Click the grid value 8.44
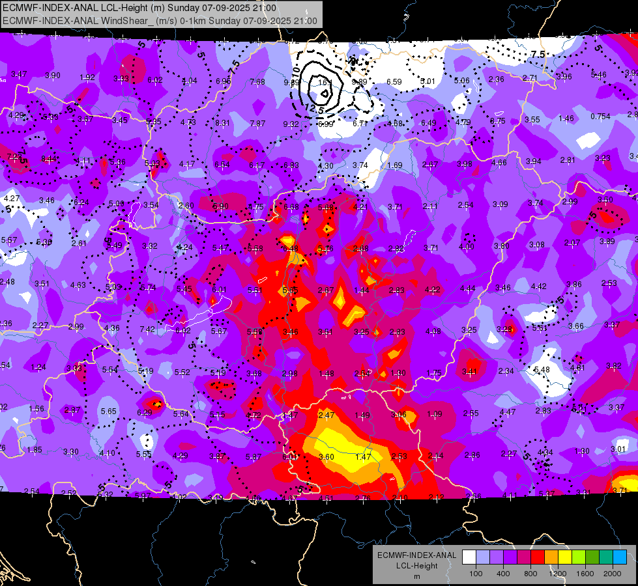The image size is (638, 586). 49,159
